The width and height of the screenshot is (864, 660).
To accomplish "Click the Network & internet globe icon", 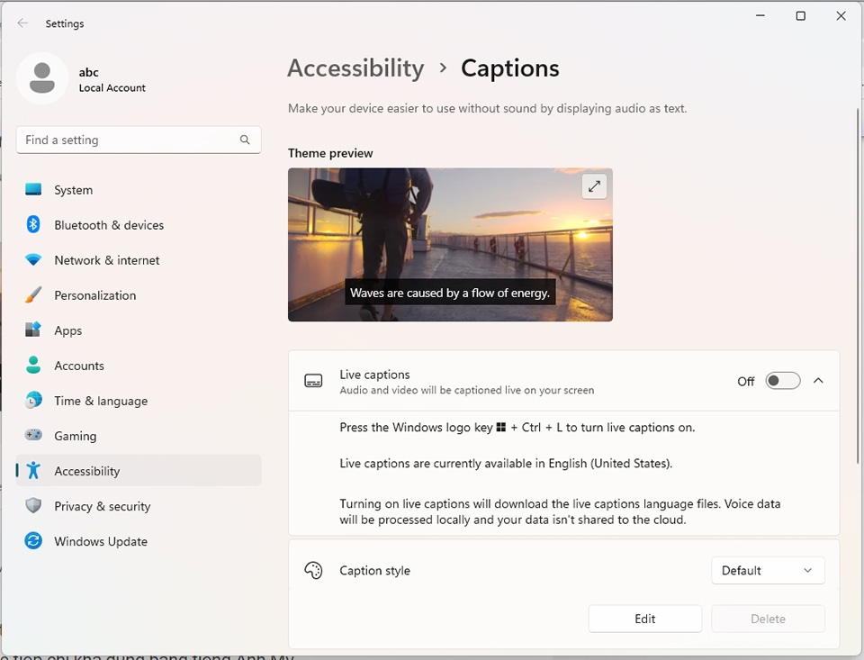I will click(32, 260).
